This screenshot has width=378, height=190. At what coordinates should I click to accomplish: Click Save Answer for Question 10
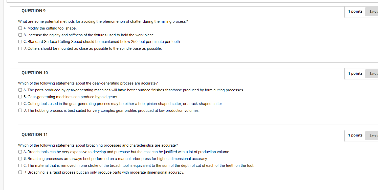pos(372,73)
